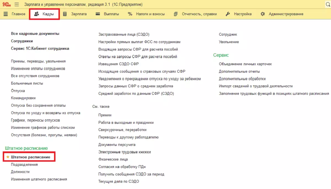Screen dimensions: 331x189
Task: Open Изменения штатного расписания
Action: [39, 179]
